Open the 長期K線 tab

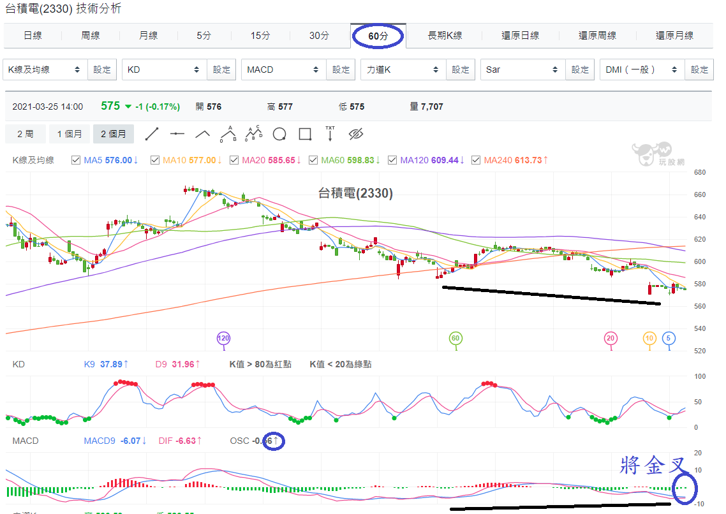[x=445, y=36]
